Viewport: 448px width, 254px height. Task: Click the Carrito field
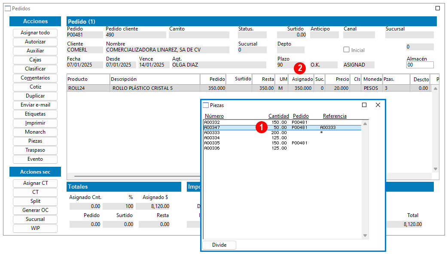(199, 35)
